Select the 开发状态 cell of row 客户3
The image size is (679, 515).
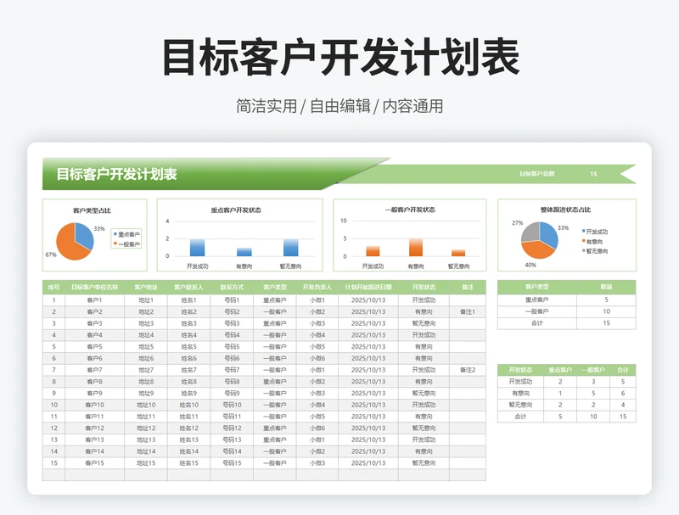pos(424,323)
